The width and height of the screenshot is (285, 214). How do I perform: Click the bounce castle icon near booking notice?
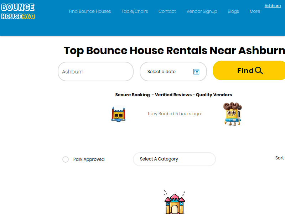click(118, 113)
